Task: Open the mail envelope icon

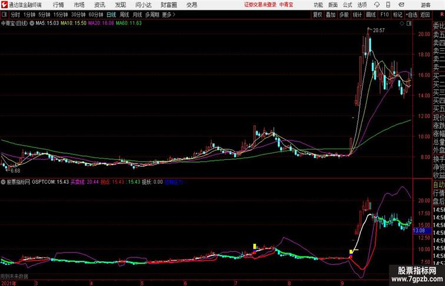Action: point(401,5)
